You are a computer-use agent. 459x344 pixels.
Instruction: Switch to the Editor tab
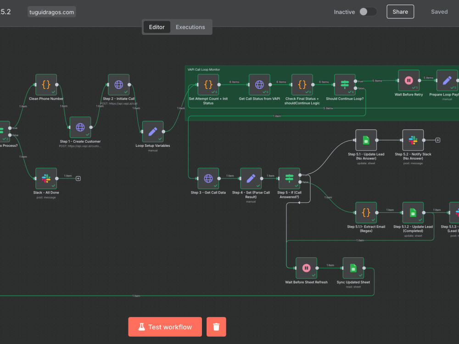[157, 27]
